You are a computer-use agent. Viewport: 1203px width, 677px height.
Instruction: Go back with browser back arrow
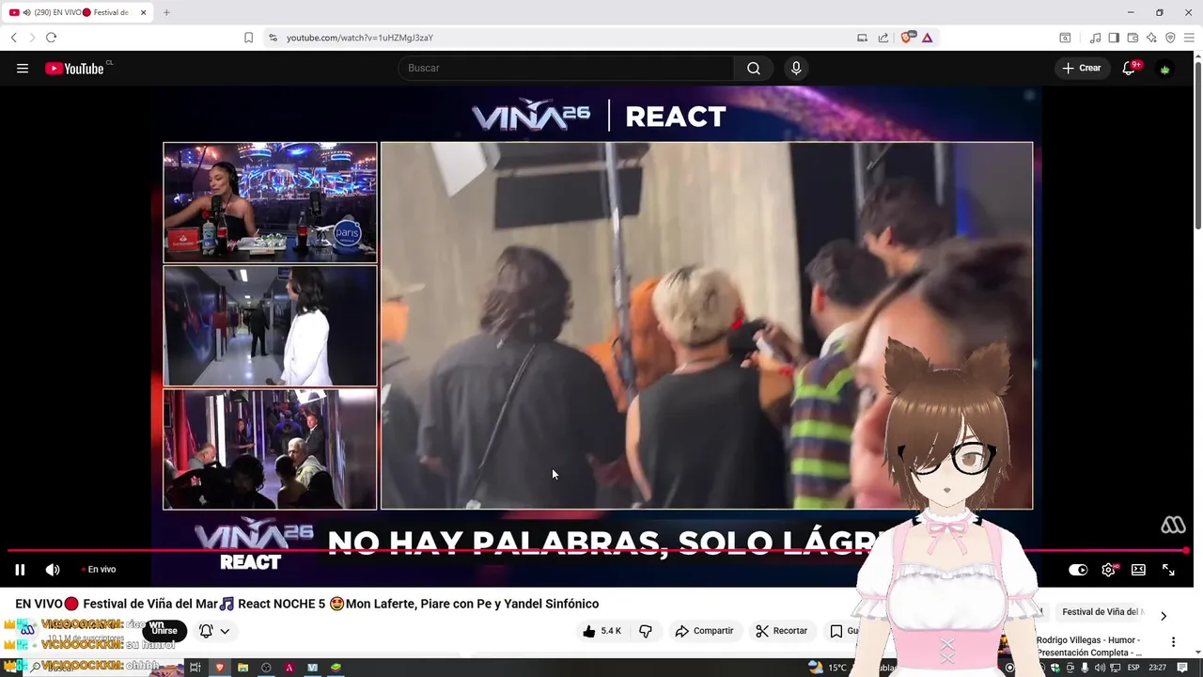(14, 38)
